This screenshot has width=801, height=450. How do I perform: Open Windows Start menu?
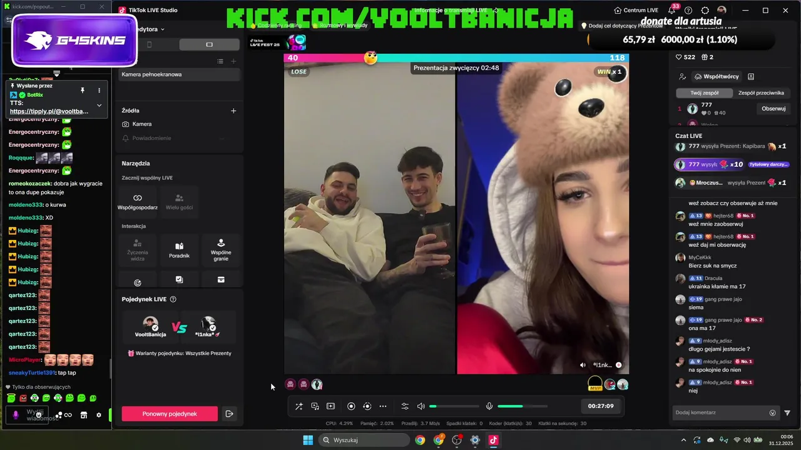[308, 440]
